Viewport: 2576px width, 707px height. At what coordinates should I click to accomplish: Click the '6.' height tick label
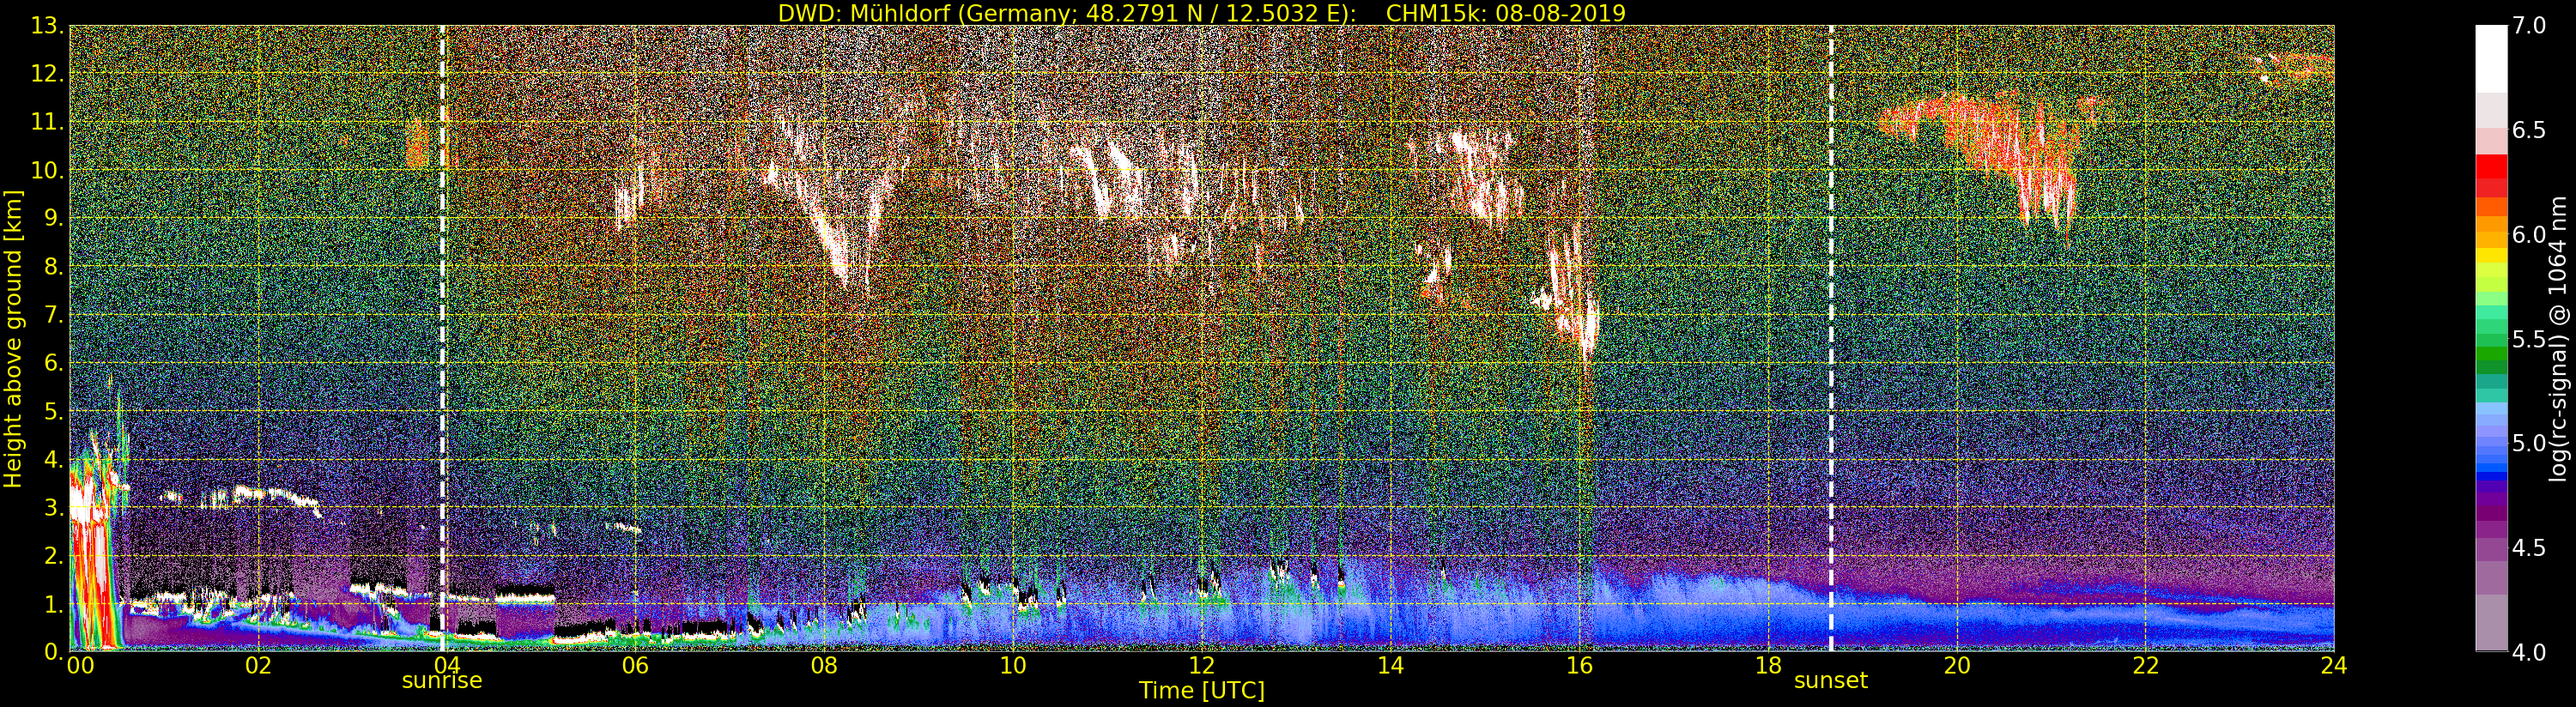[53, 363]
